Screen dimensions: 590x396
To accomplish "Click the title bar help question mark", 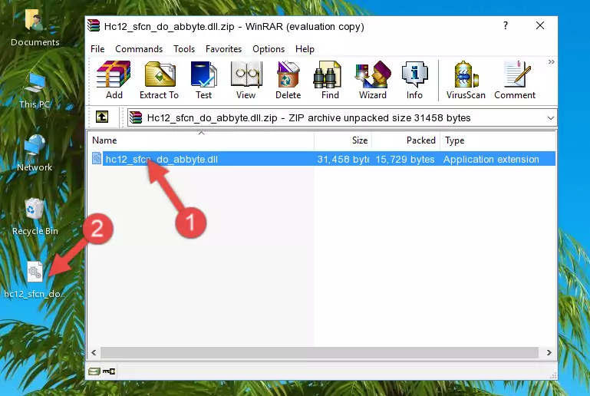I will 506,25.
